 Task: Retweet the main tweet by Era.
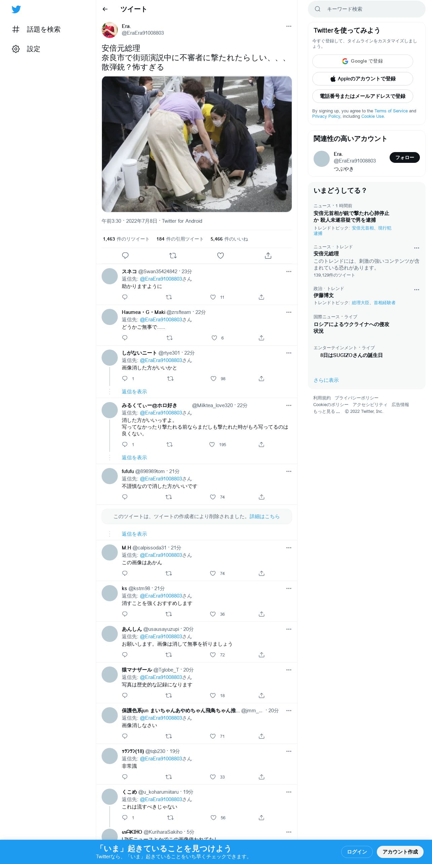pyautogui.click(x=173, y=256)
